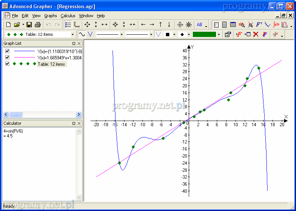Click the red X delete graph icon

(x=256, y=34)
